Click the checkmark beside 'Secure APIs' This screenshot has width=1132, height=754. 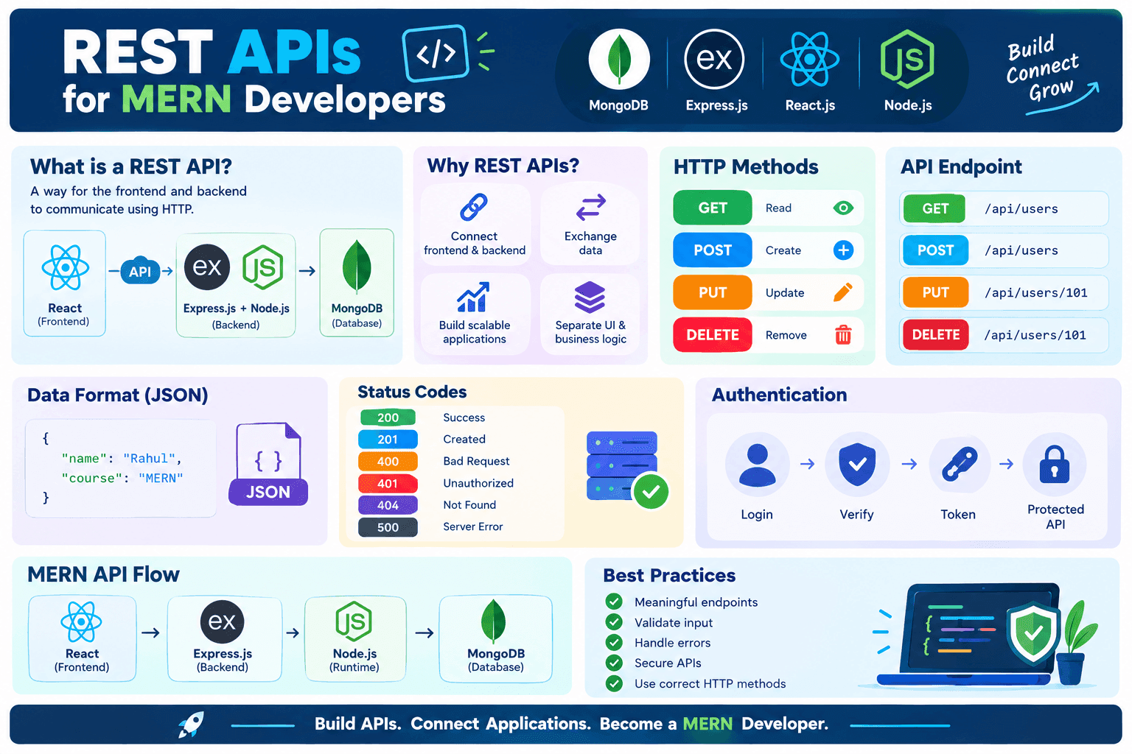click(x=614, y=663)
